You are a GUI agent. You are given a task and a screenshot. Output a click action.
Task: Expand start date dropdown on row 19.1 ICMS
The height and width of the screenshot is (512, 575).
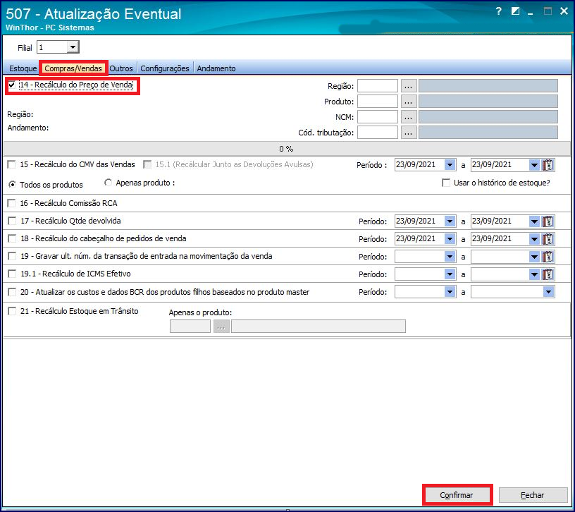pos(450,274)
